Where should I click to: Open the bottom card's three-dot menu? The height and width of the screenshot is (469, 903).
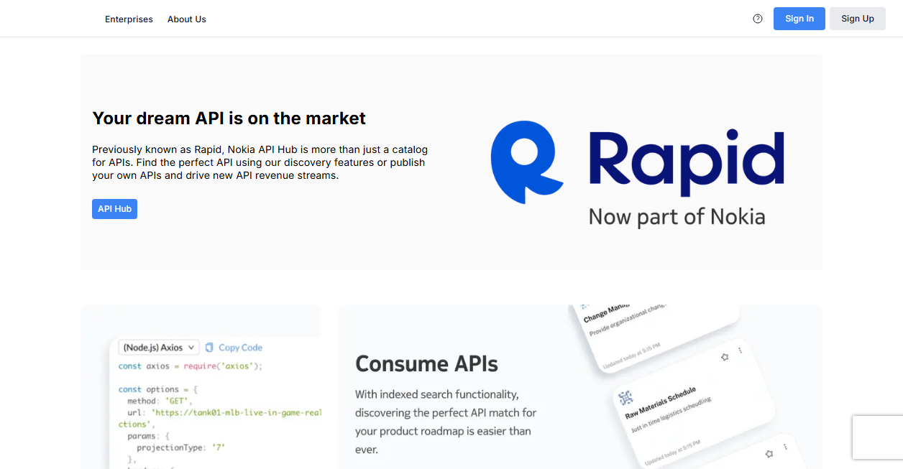(x=784, y=447)
